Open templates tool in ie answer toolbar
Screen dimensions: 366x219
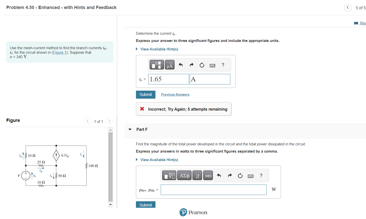(157, 65)
